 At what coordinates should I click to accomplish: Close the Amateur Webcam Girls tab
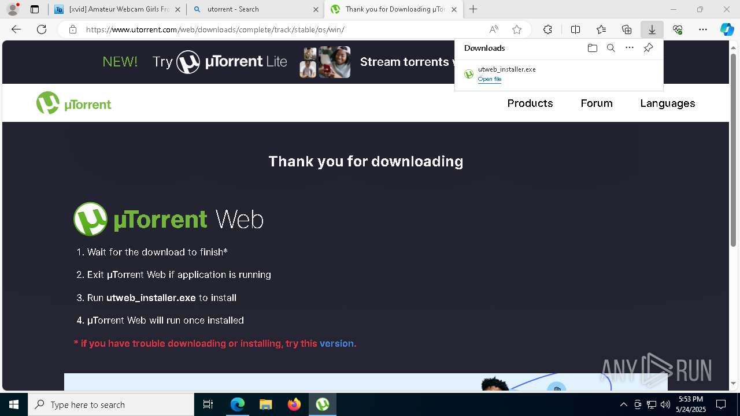[177, 9]
